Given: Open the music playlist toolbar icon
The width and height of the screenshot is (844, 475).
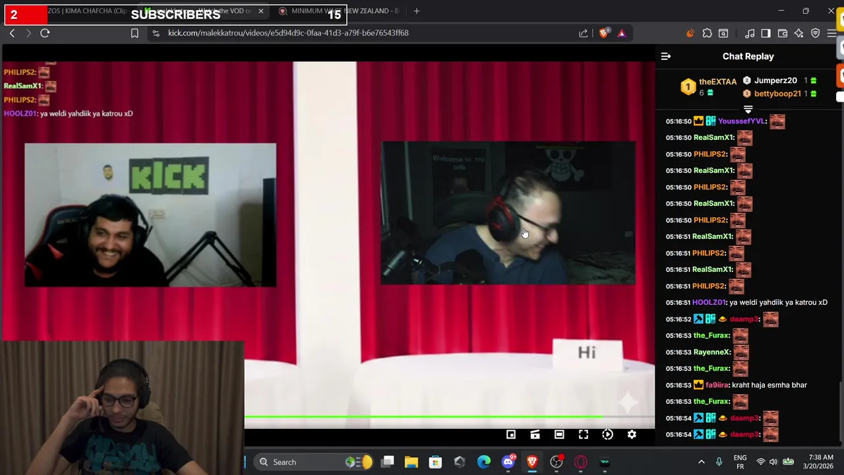Looking at the screenshot, I should coord(750,33).
